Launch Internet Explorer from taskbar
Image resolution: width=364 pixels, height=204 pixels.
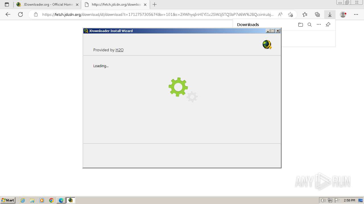coord(23,200)
